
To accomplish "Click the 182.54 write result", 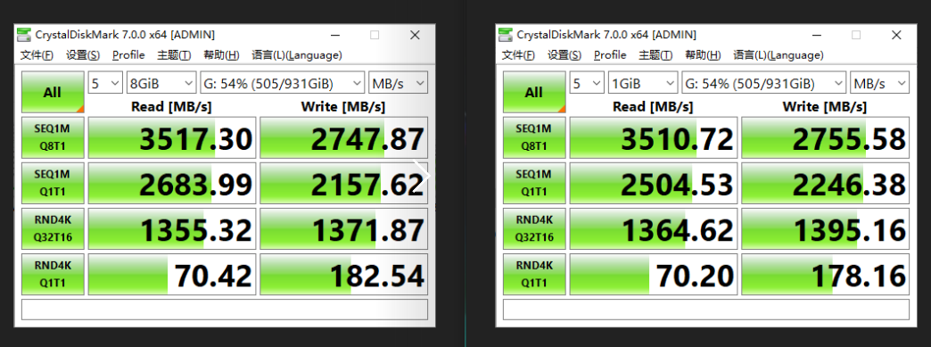I will point(344,274).
